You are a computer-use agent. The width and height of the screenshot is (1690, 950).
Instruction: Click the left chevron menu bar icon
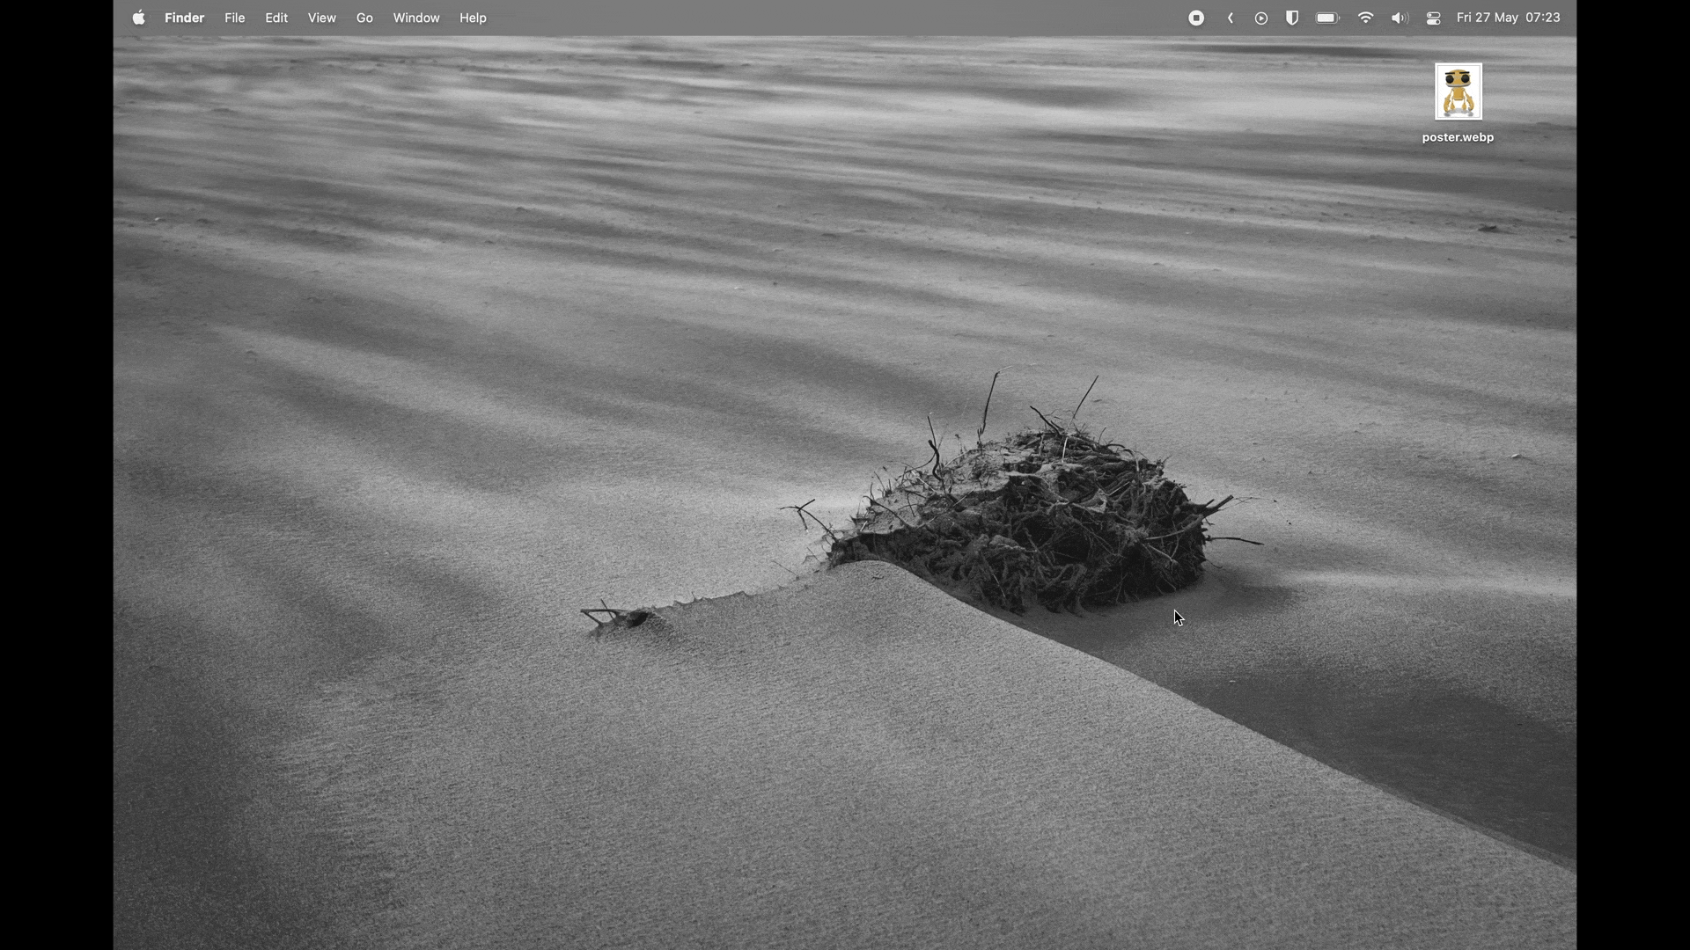click(x=1231, y=18)
